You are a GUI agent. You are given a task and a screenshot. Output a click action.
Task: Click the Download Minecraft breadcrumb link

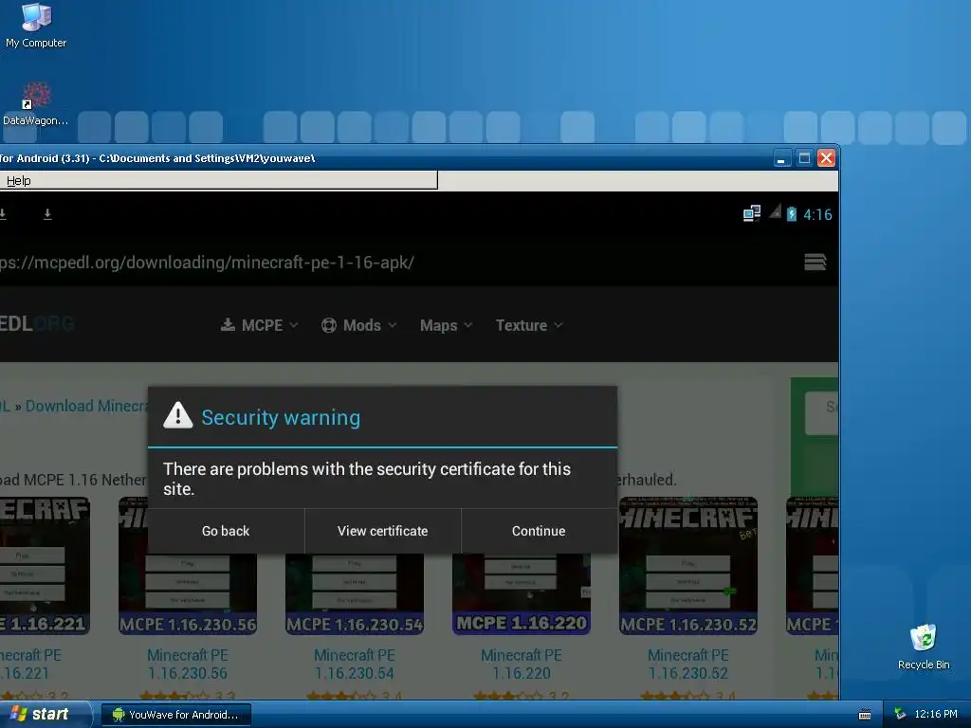click(86, 406)
